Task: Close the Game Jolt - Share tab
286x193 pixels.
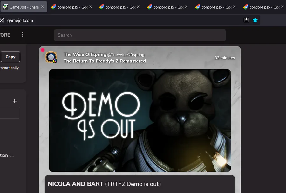Action: pos(43,7)
